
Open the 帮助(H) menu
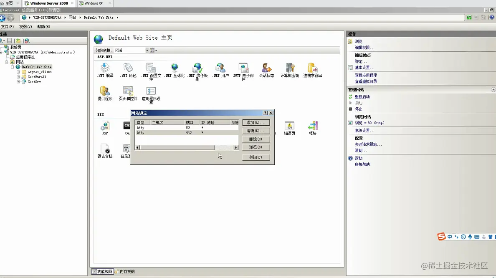[44, 27]
